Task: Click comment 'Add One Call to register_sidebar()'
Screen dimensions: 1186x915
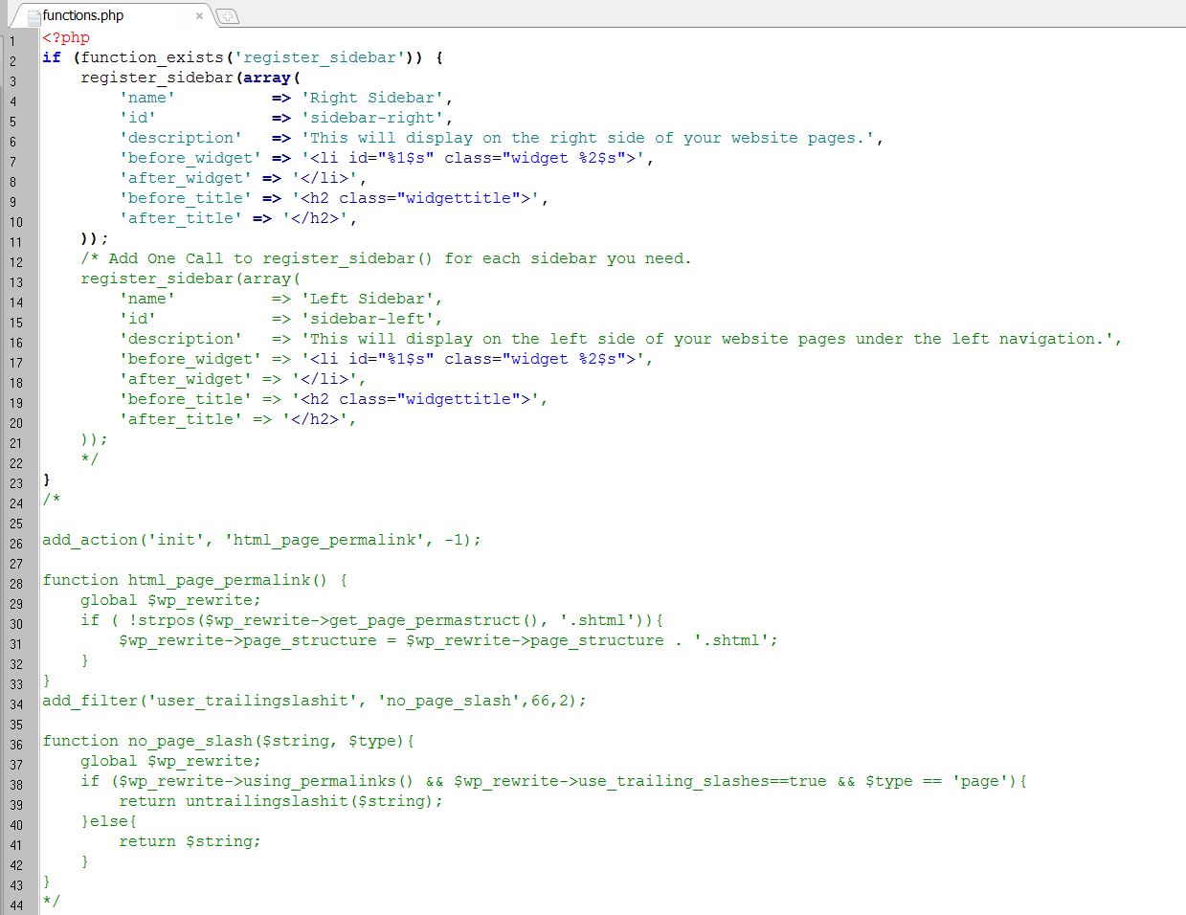Action: (272, 258)
